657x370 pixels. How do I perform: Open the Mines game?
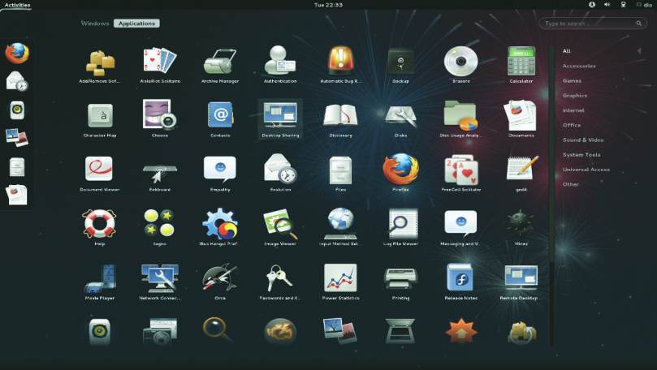(521, 223)
